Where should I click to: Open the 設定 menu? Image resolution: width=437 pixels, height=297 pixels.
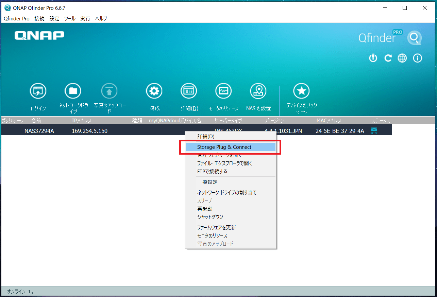tap(54, 19)
